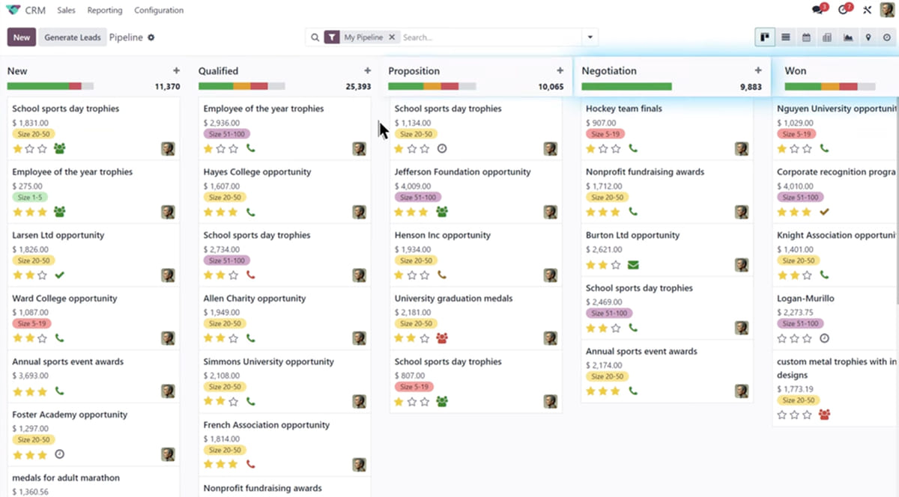The width and height of the screenshot is (899, 497).
Task: Click green segment of New column progress bar
Action: (x=38, y=87)
